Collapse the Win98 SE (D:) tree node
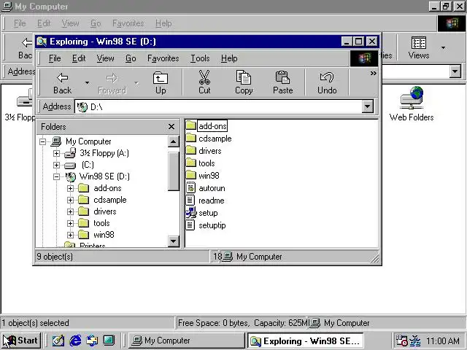Viewport: 467px width, 350px height. 56,176
